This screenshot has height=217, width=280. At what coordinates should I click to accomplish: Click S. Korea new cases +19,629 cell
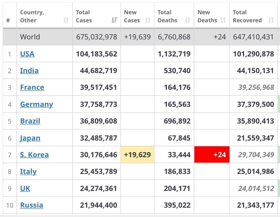pos(138,155)
